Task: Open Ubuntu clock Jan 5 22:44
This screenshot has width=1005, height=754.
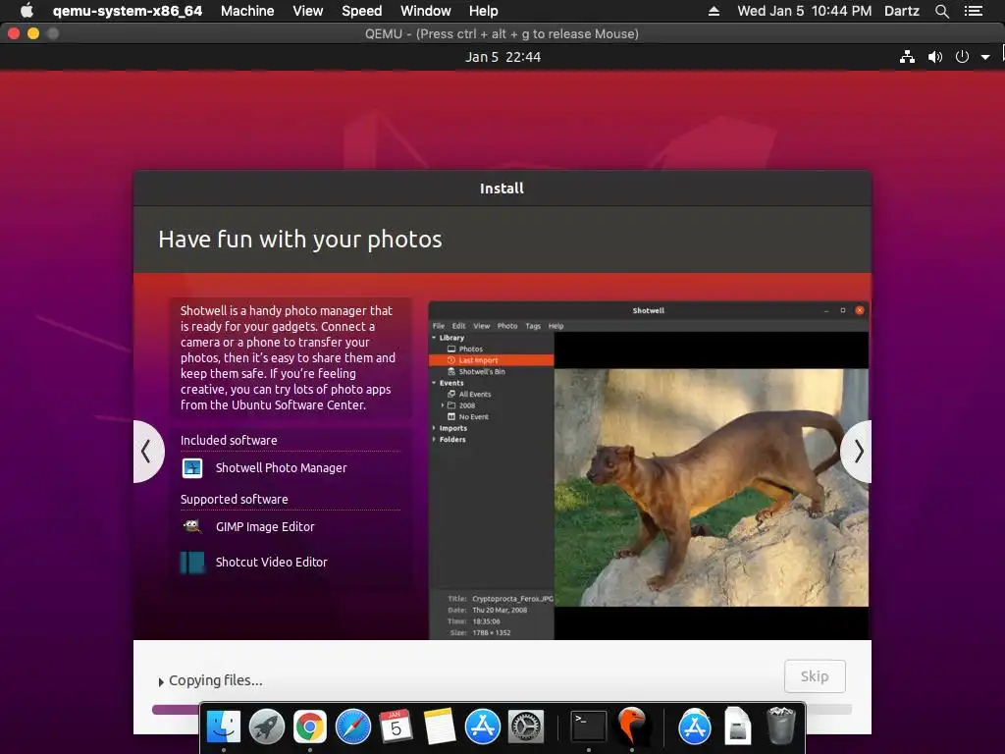Action: tap(502, 57)
